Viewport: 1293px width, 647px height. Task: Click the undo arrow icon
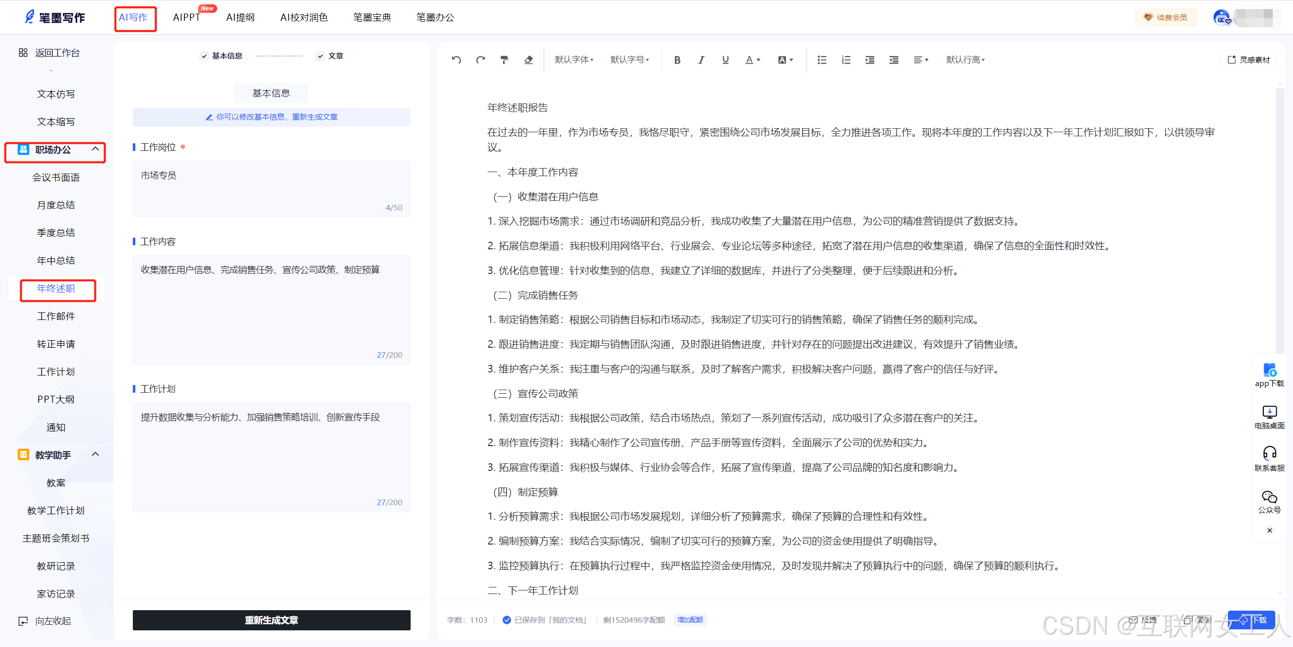coord(456,60)
